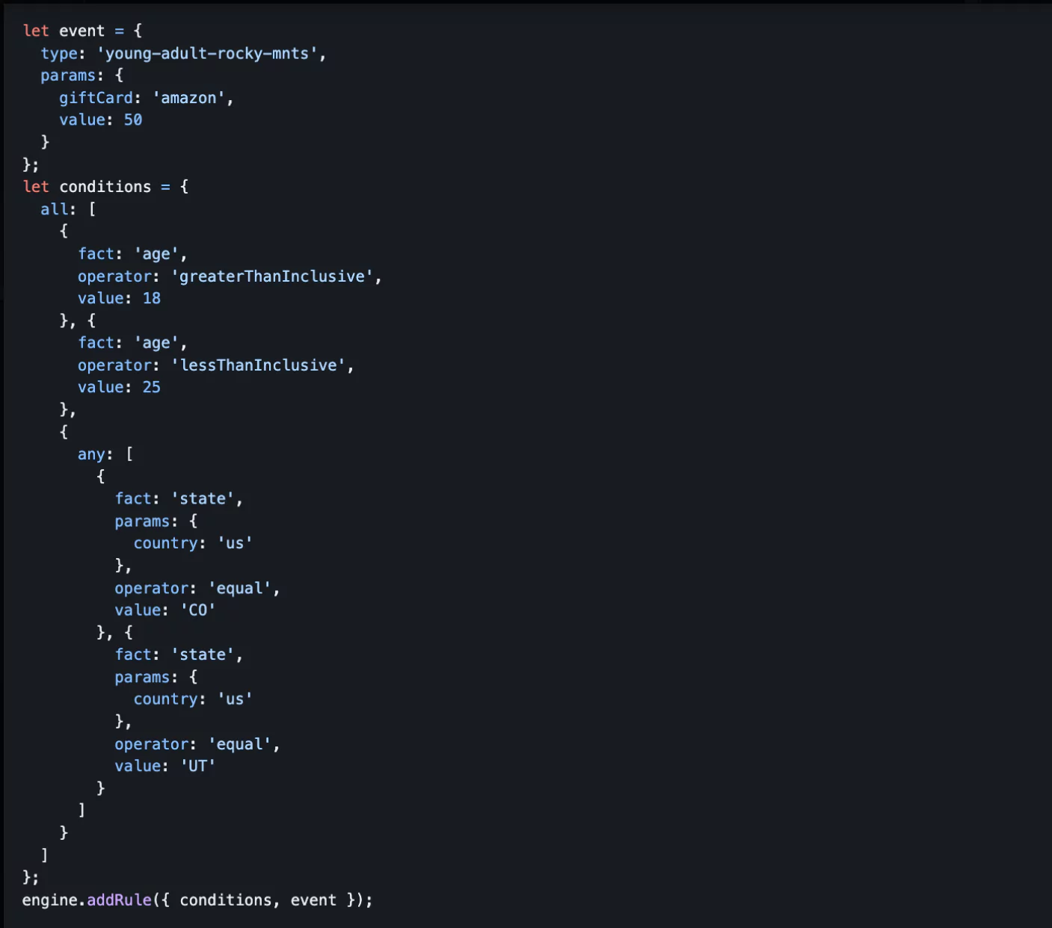Select the 'lessThanInclusive' operator string
This screenshot has width=1052, height=928.
point(261,365)
